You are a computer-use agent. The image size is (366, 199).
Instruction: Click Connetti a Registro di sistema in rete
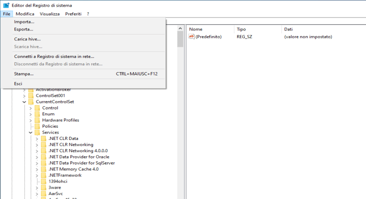pyautogui.click(x=54, y=56)
